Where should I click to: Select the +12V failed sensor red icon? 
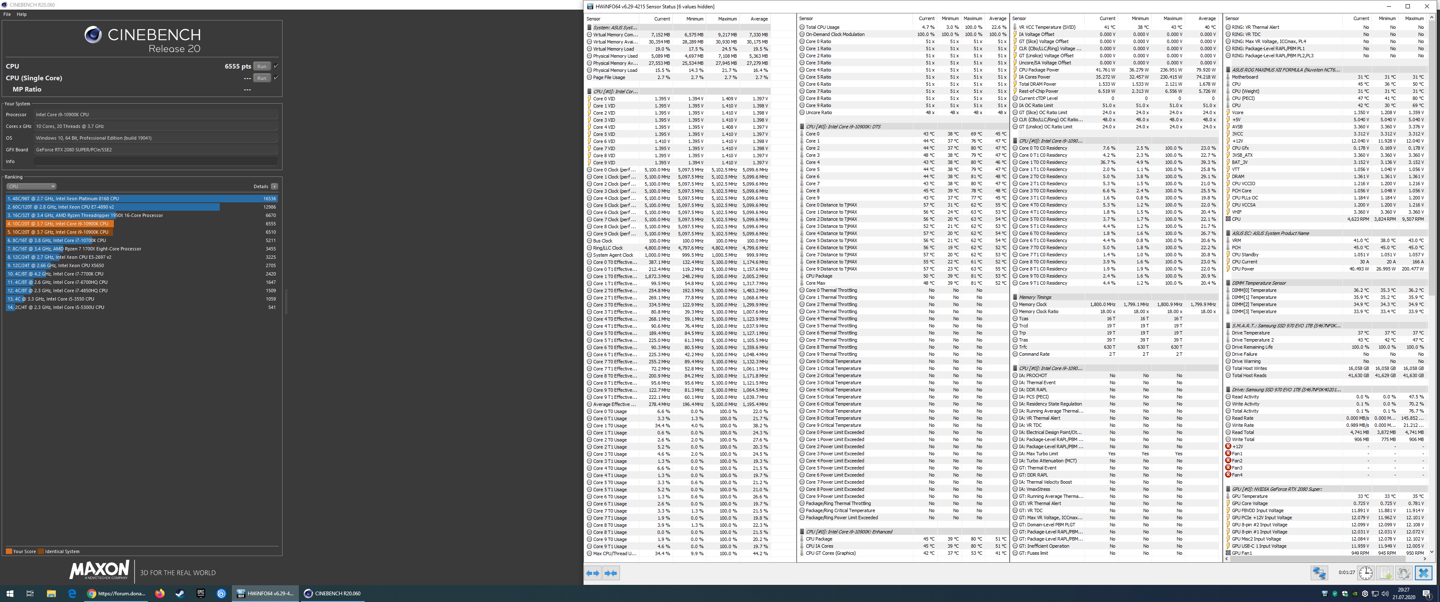click(x=1228, y=446)
